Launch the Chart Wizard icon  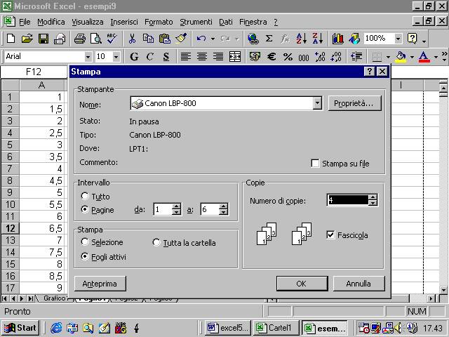(x=338, y=39)
